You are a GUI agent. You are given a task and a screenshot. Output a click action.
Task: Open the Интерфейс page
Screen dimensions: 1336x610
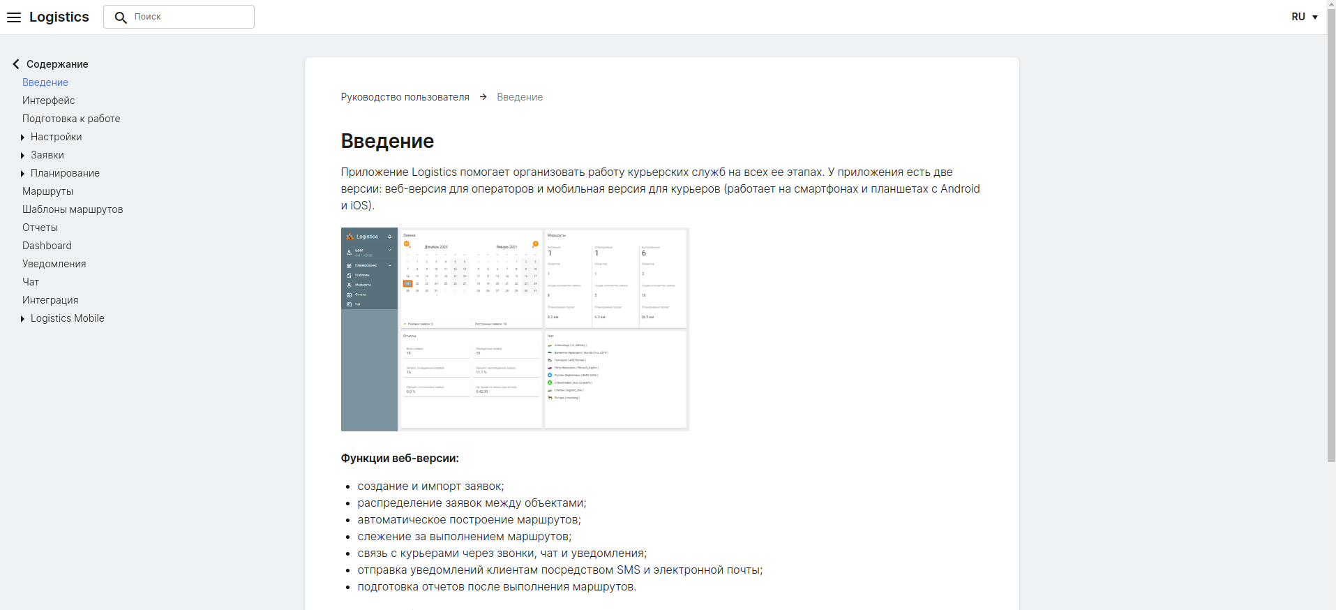(x=48, y=101)
